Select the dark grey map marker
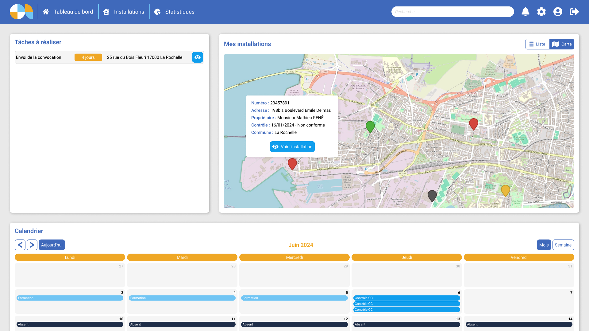The width and height of the screenshot is (589, 331). pyautogui.click(x=432, y=196)
